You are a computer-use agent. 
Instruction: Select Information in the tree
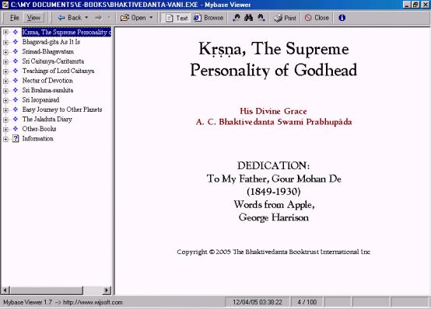pyautogui.click(x=37, y=138)
